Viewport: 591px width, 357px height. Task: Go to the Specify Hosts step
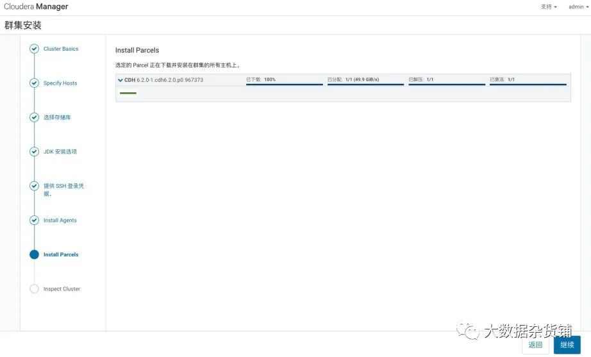tap(60, 83)
